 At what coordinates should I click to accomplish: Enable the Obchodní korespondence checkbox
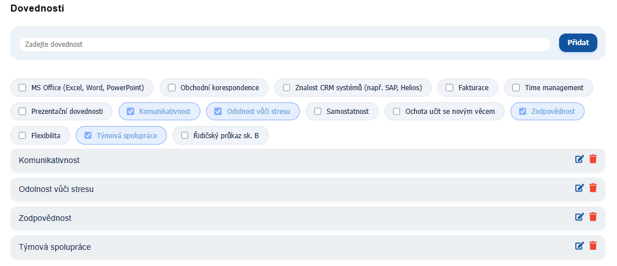point(172,88)
